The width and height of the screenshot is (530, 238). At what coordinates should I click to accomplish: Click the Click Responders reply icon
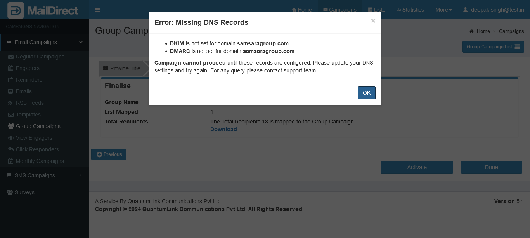pos(10,149)
